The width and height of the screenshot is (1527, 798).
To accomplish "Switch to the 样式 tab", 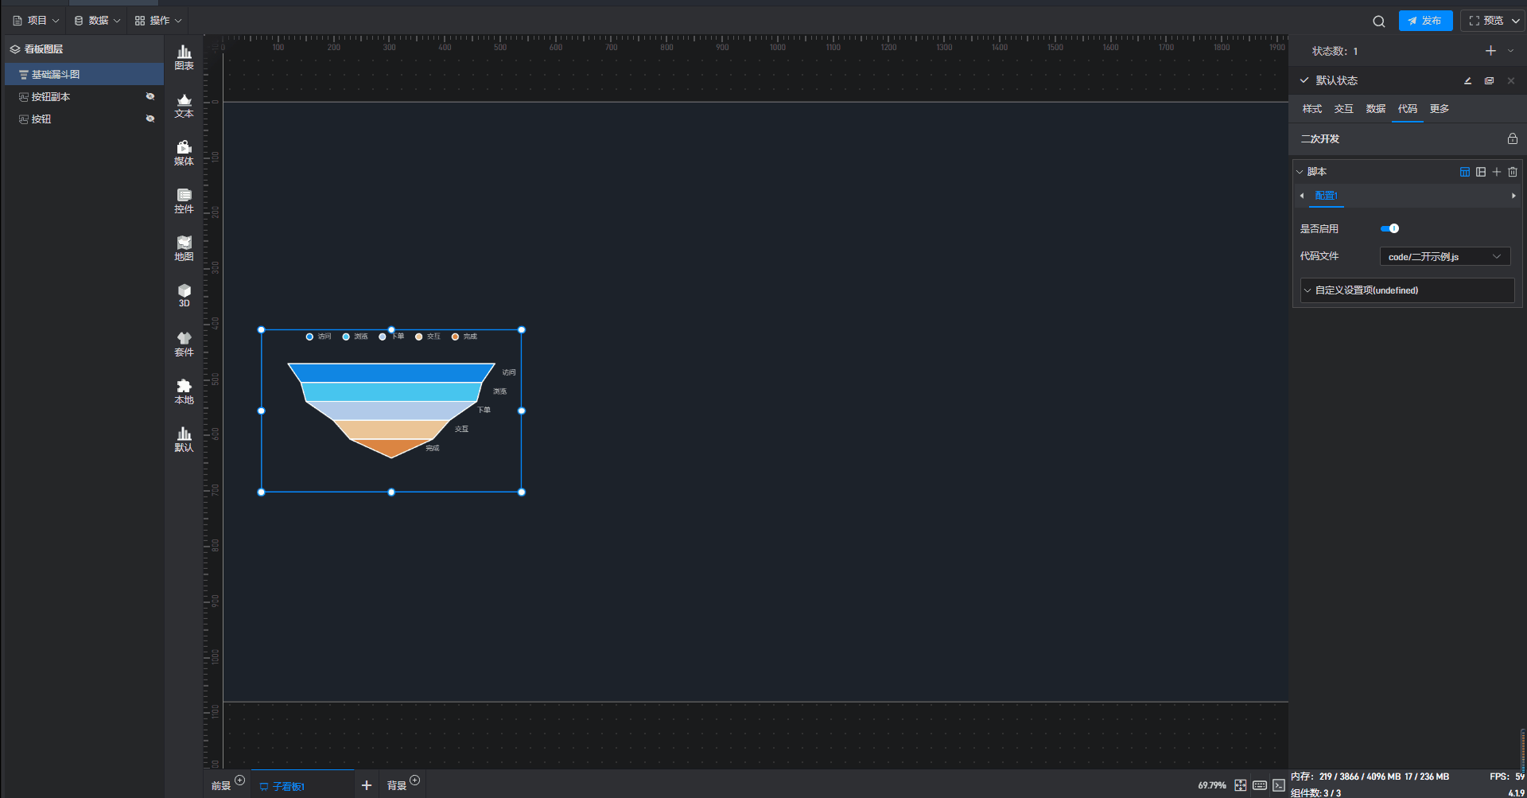I will click(x=1312, y=109).
